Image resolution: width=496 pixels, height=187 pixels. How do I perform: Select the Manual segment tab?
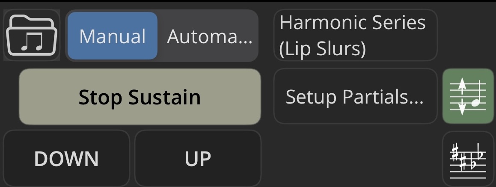point(113,36)
